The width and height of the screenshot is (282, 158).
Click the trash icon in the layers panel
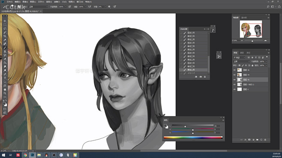point(265,140)
